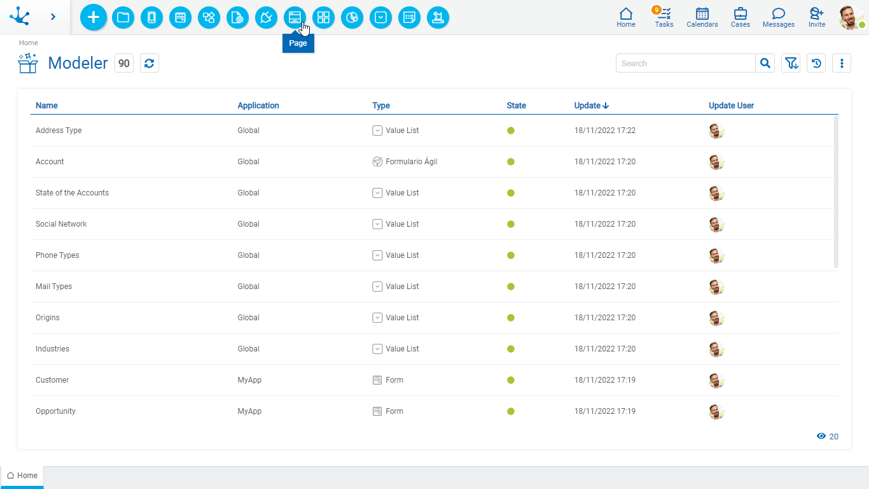
Task: Click the eye icon showing 20 items
Action: pos(821,436)
